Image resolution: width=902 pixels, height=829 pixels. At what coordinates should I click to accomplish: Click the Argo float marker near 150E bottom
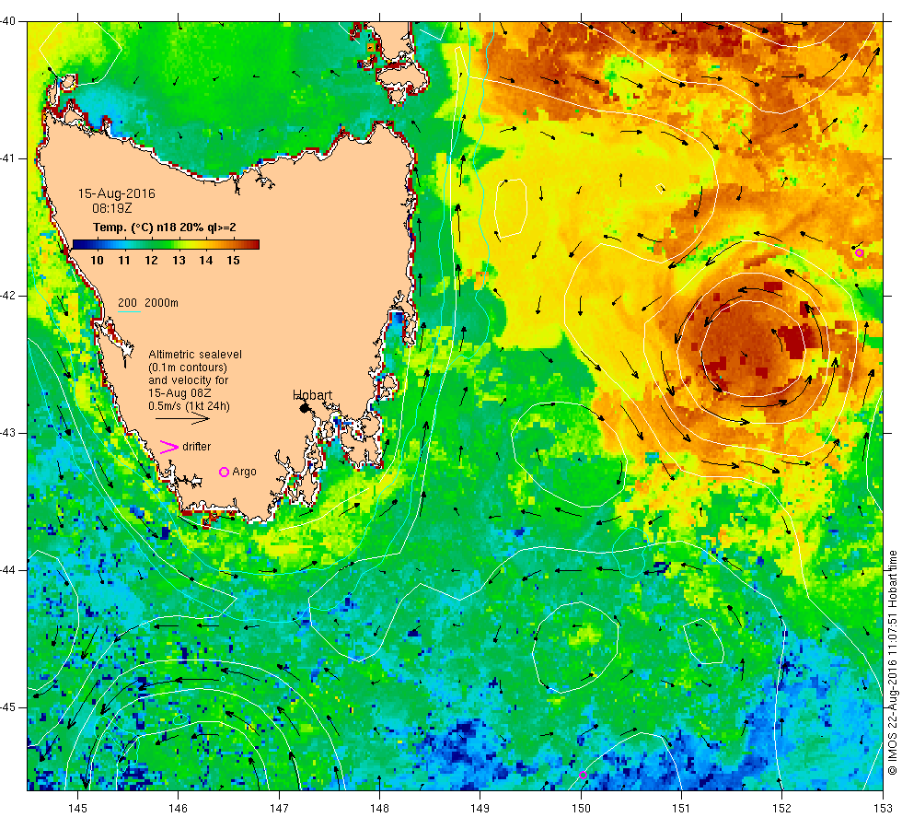point(583,775)
